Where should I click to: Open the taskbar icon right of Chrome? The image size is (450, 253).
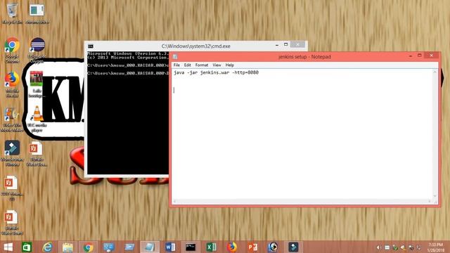(x=109, y=247)
